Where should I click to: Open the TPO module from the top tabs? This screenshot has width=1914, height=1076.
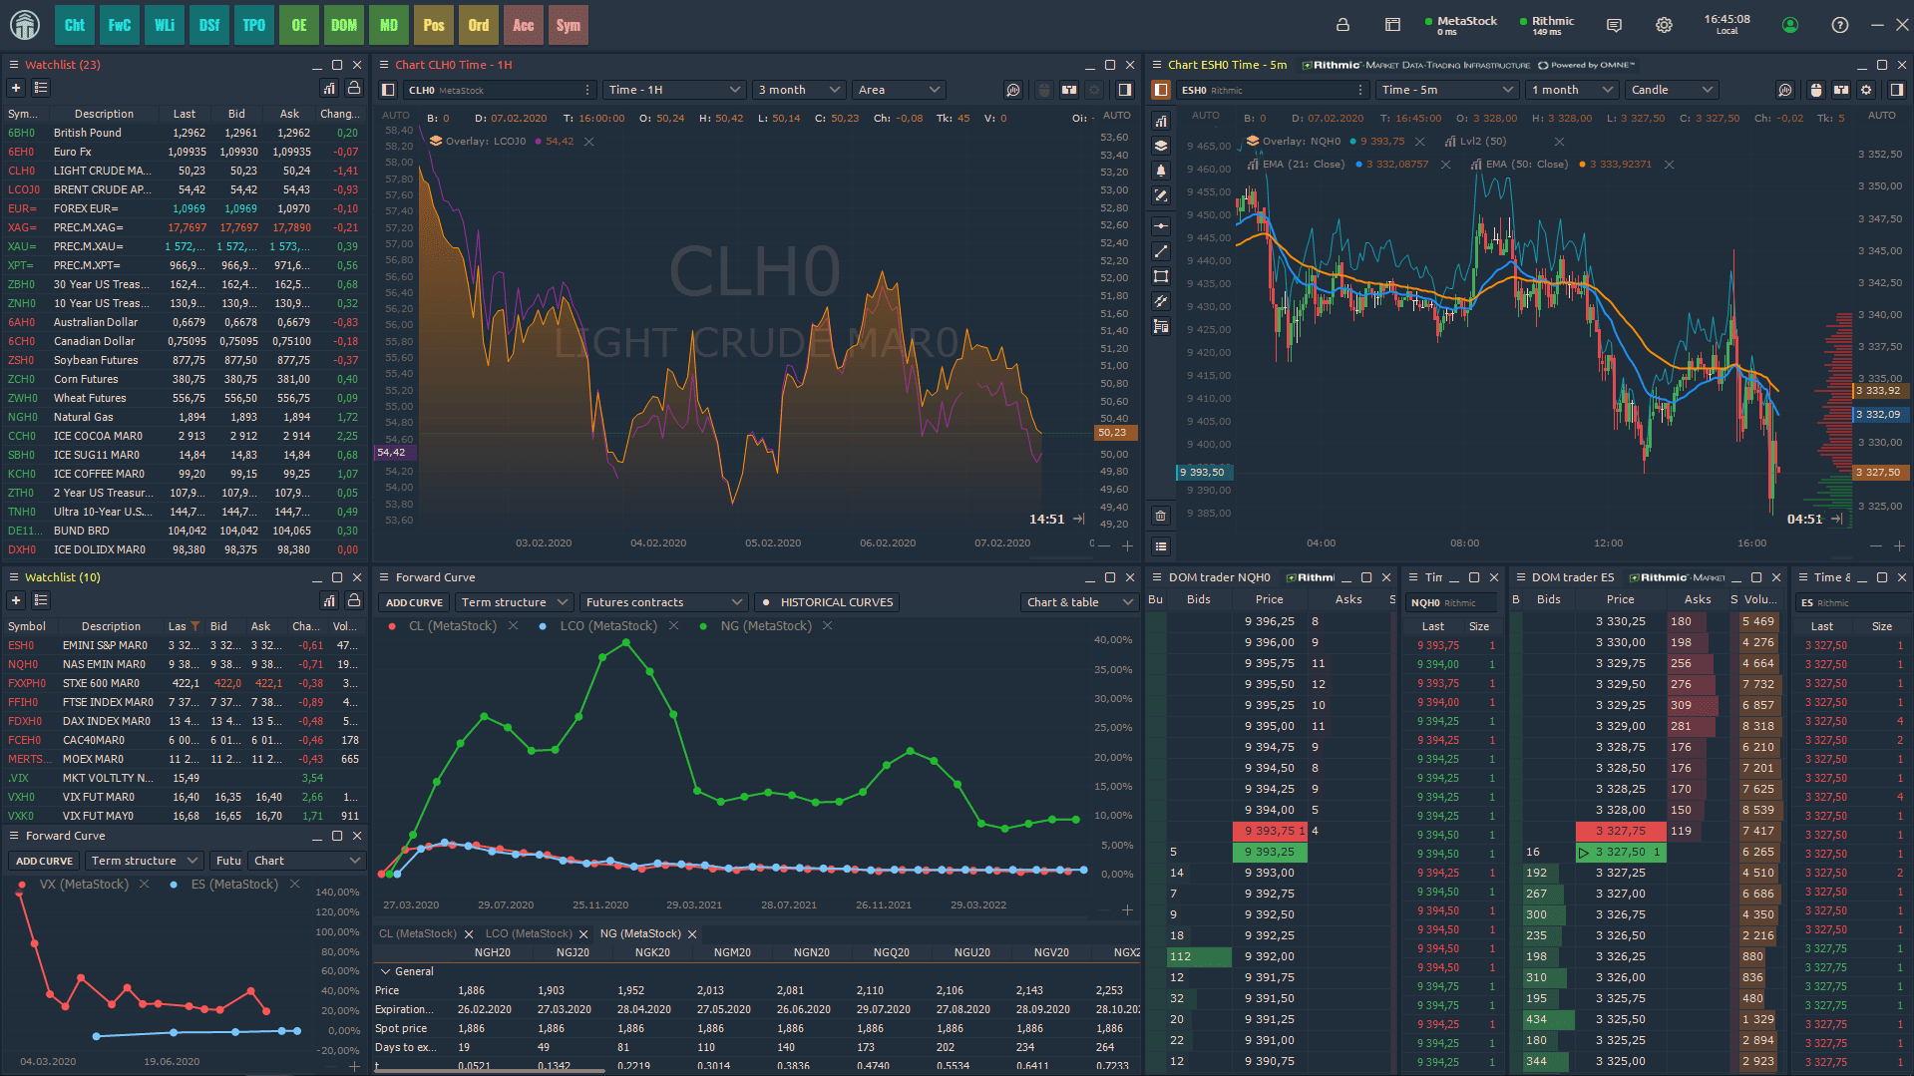pos(253,25)
